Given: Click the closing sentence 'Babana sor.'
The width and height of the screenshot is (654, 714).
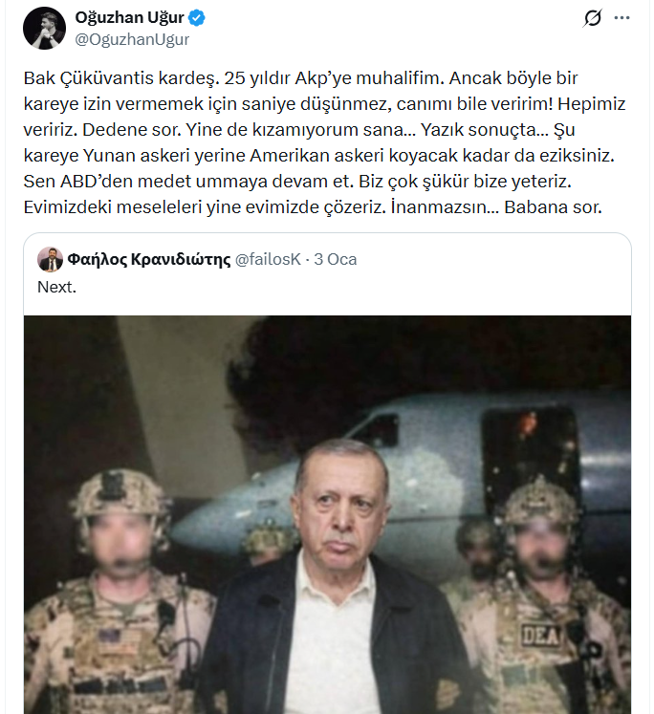Looking at the screenshot, I should point(553,207).
